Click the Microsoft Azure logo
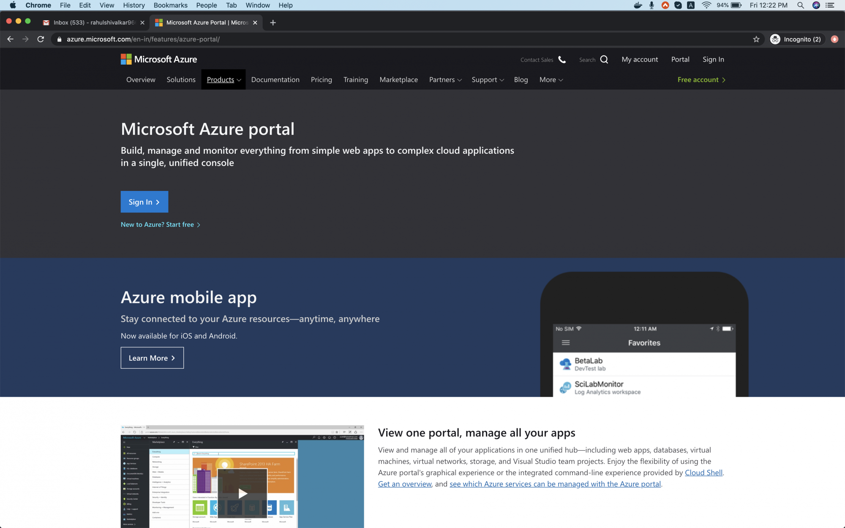Viewport: 845px width, 528px height. point(159,59)
